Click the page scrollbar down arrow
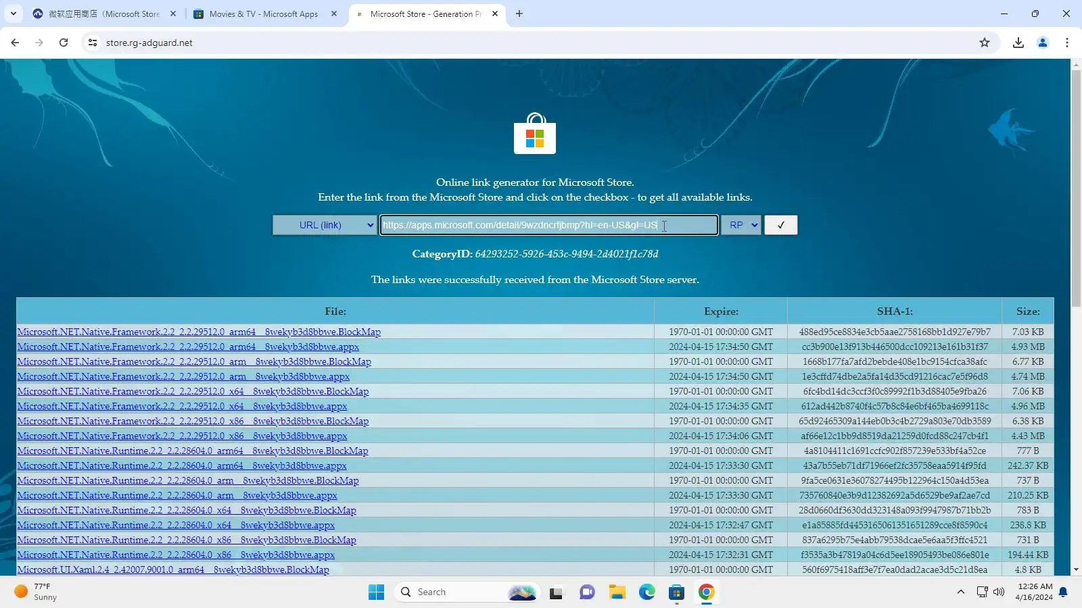The height and width of the screenshot is (608, 1082). click(x=1076, y=570)
